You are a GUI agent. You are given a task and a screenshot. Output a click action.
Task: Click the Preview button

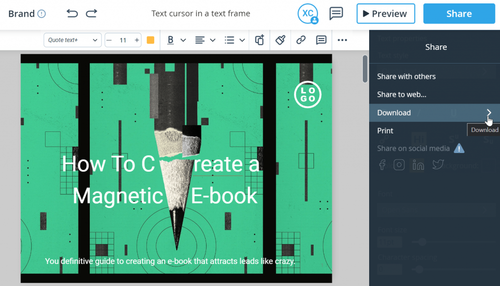click(x=385, y=13)
